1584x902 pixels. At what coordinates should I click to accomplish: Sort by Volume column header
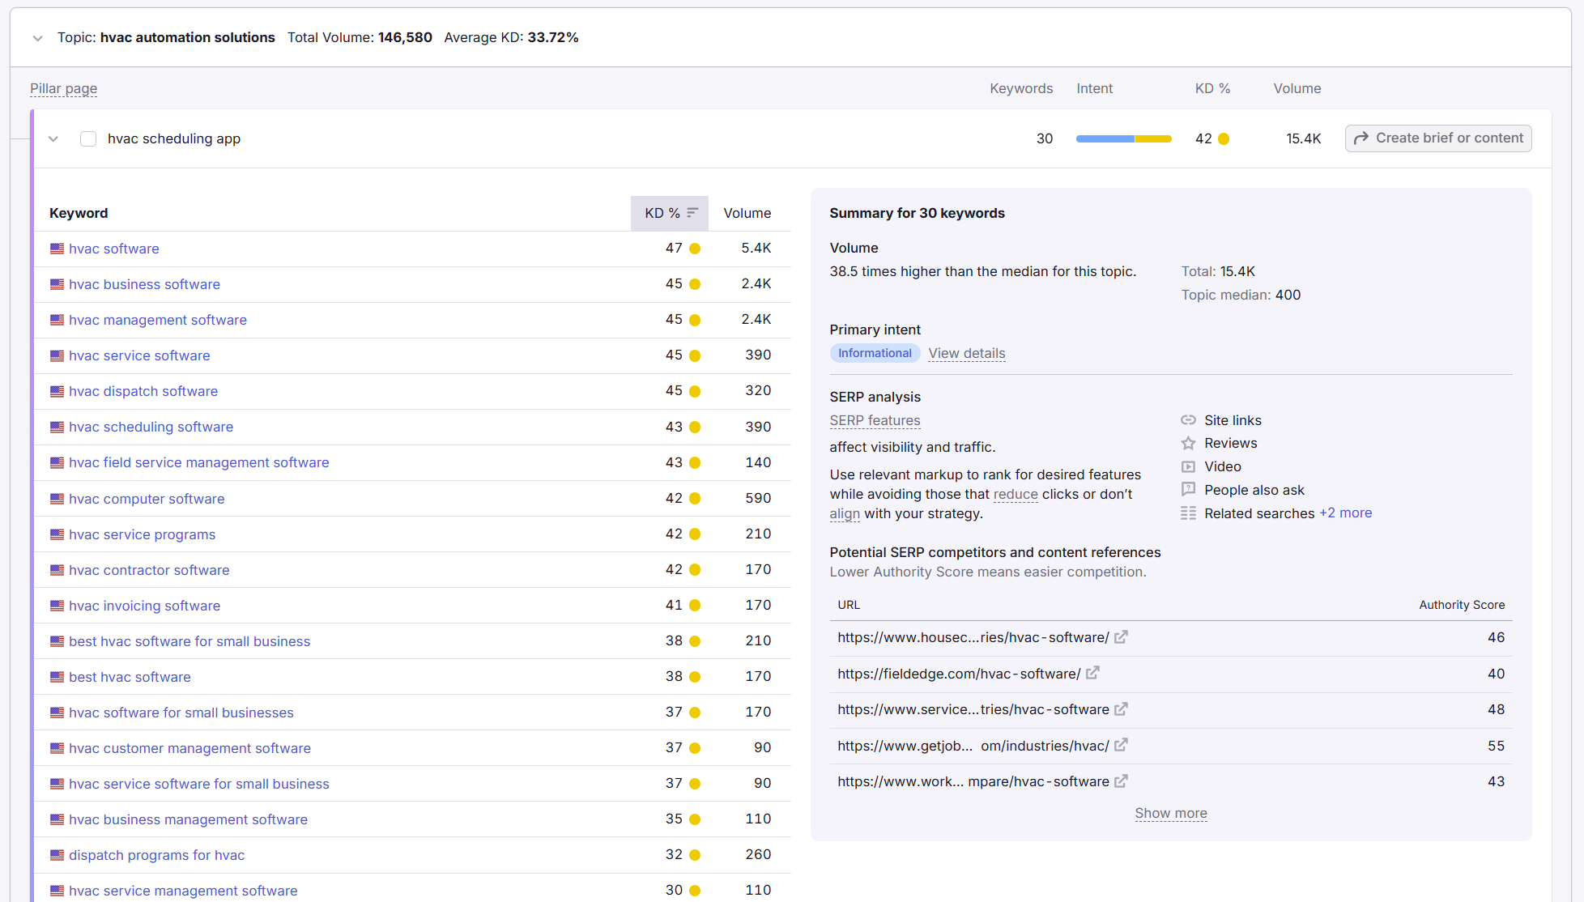(747, 213)
